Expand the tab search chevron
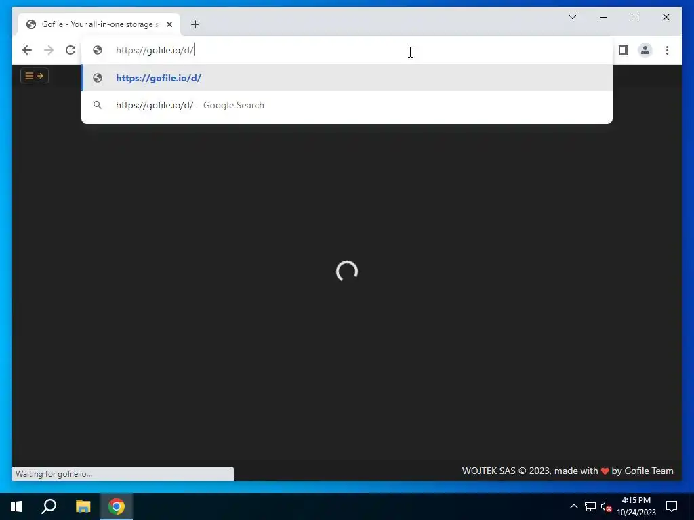Viewport: 694px width, 520px height. coord(573,17)
